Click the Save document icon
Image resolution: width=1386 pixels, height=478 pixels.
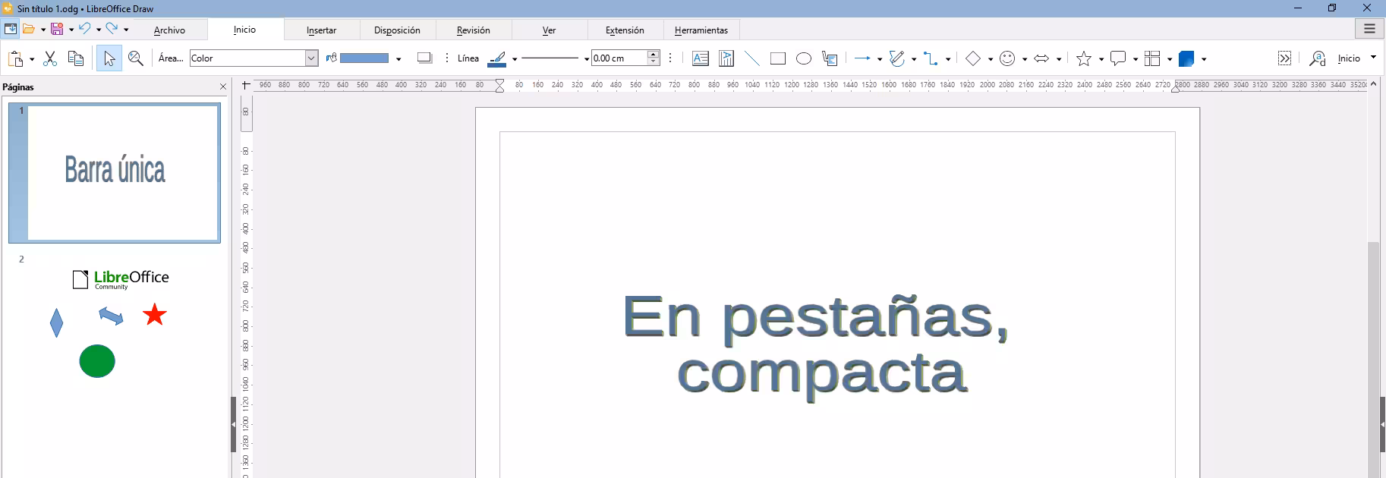click(57, 29)
